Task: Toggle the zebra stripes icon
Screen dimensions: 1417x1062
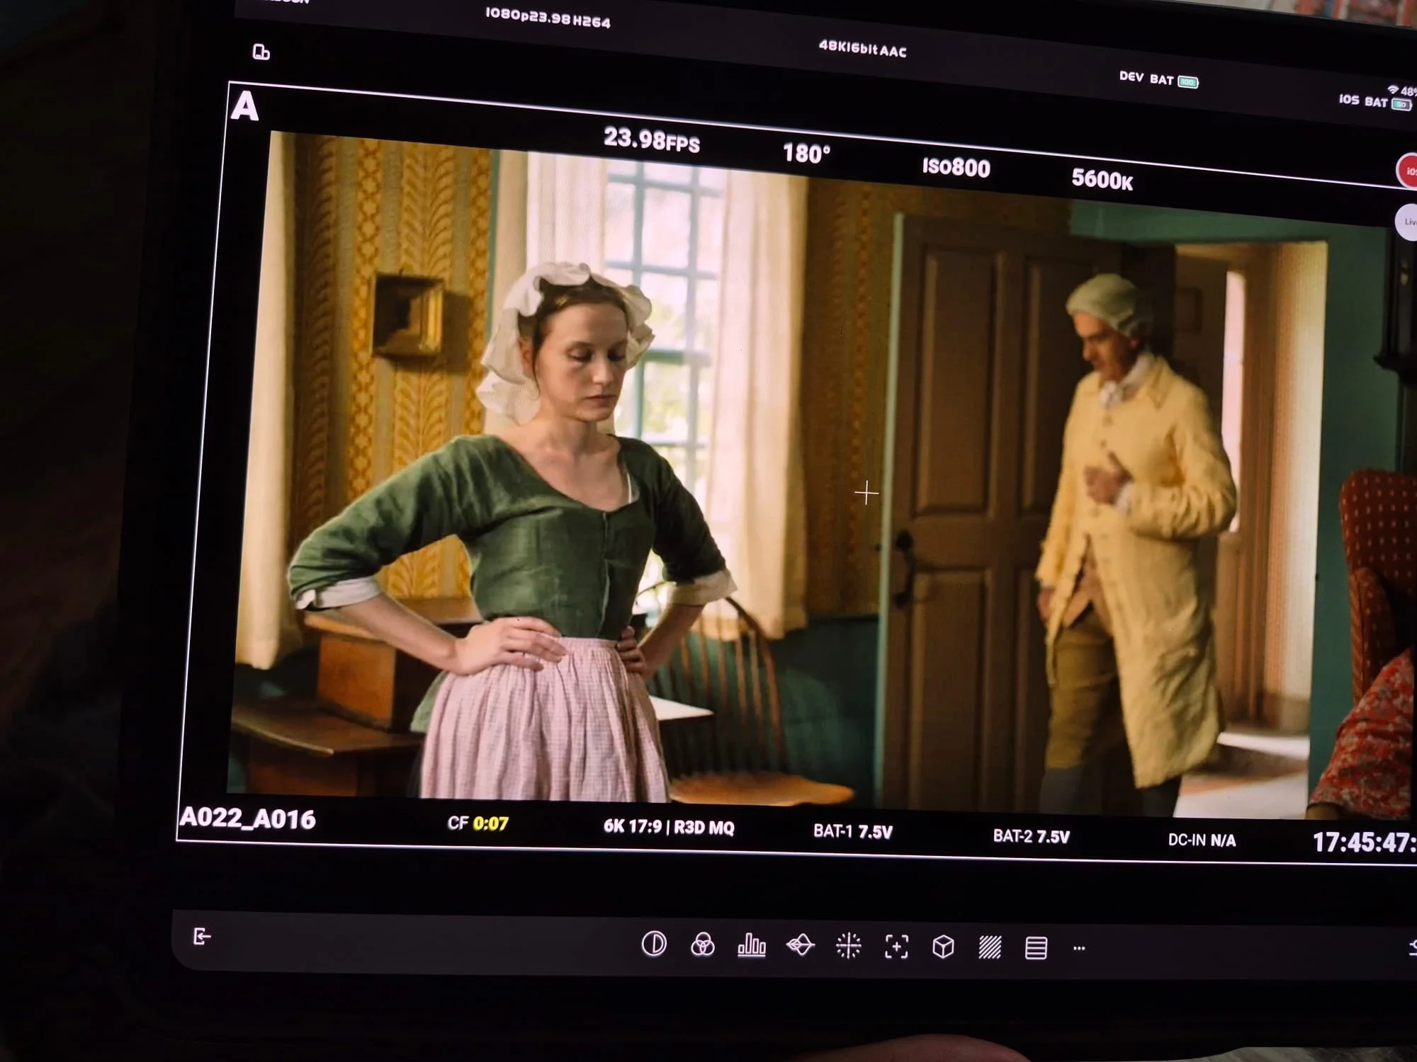Action: pos(990,947)
